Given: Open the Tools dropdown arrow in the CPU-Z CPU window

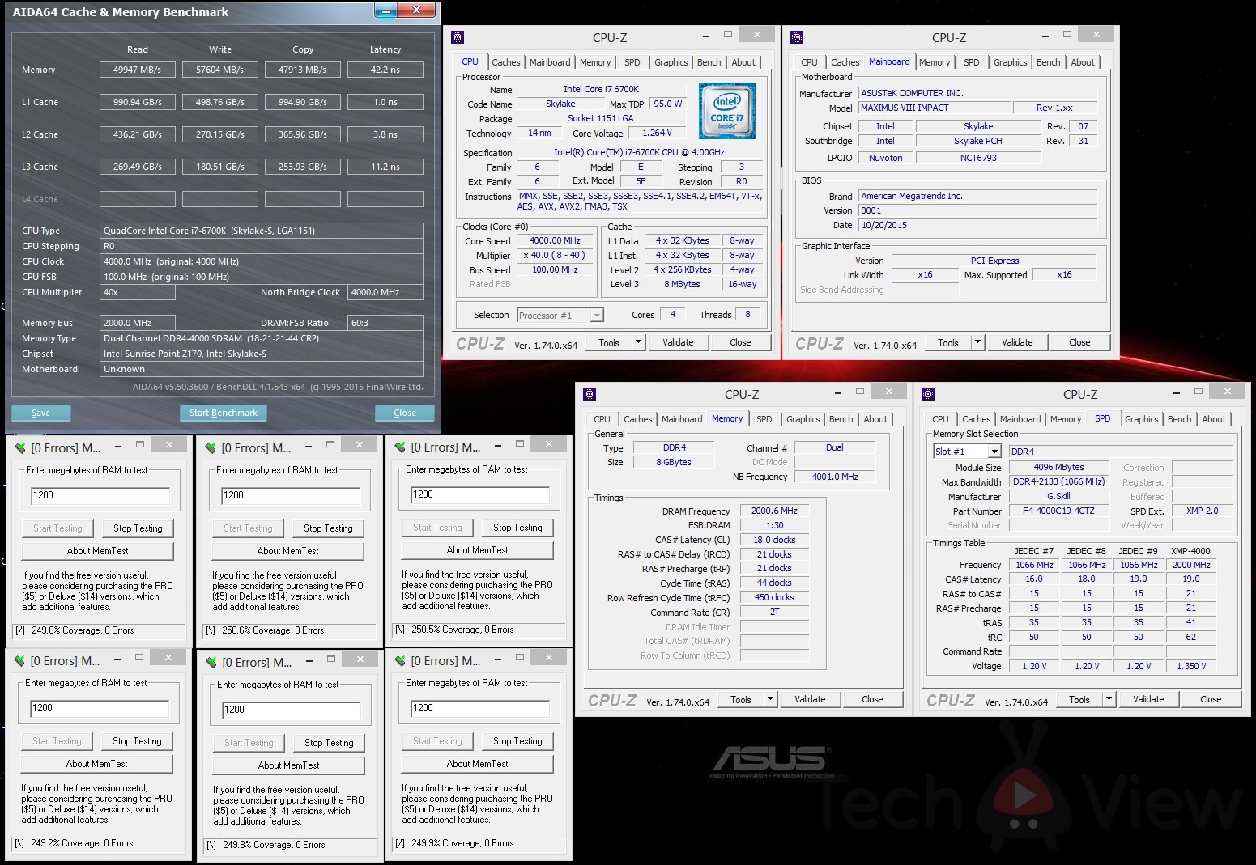Looking at the screenshot, I should (x=638, y=342).
